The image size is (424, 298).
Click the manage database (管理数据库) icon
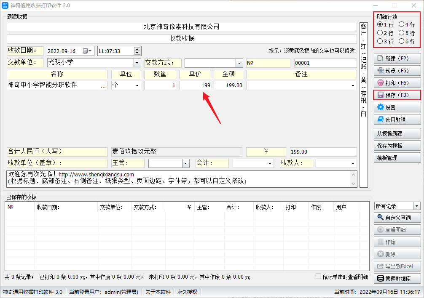380,278
